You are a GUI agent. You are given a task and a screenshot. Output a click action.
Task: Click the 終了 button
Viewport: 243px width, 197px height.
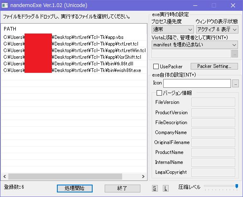(123, 188)
